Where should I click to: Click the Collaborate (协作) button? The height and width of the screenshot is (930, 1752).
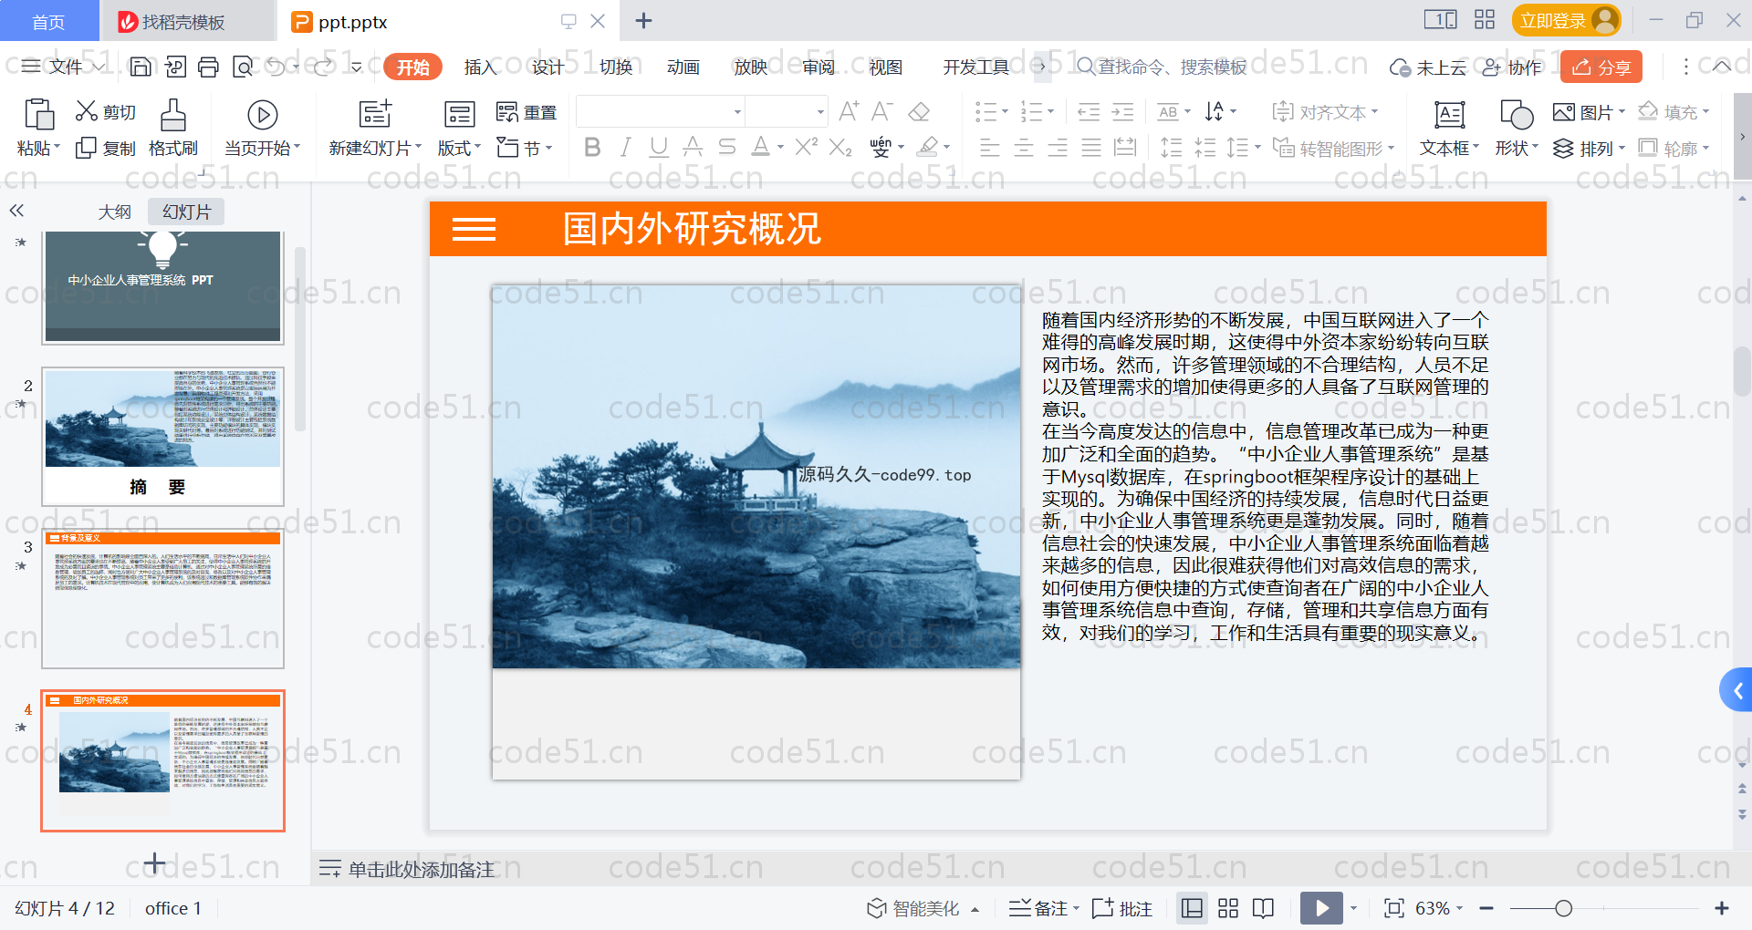[1512, 67]
